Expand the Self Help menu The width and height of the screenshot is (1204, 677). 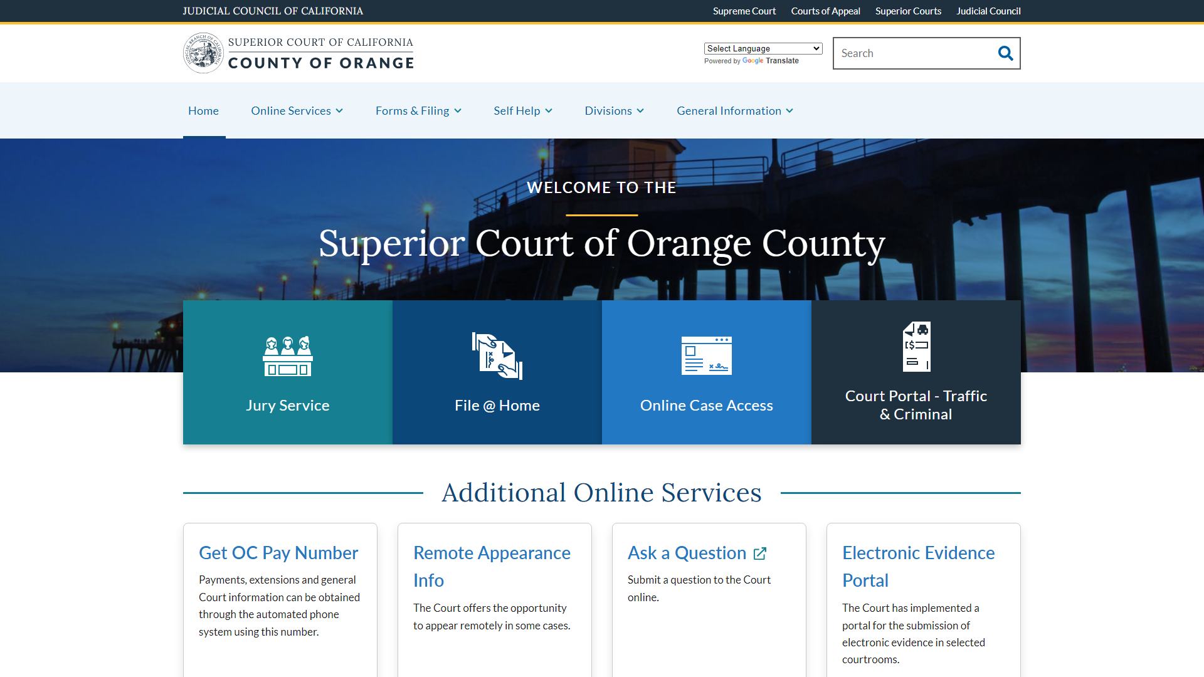(523, 110)
